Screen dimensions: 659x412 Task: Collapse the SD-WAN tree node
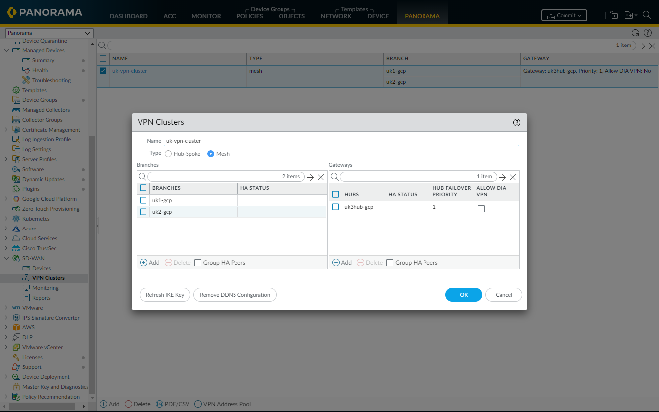coord(6,258)
